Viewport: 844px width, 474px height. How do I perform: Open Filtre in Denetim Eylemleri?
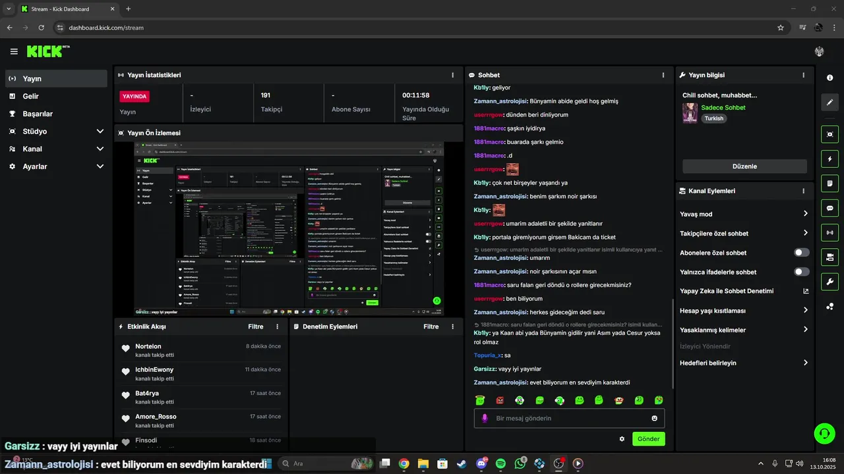click(x=431, y=327)
